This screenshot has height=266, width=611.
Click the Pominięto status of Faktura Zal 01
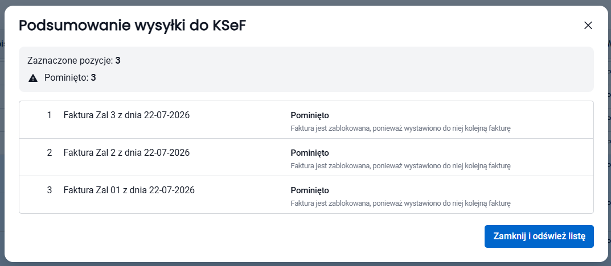pyautogui.click(x=310, y=190)
